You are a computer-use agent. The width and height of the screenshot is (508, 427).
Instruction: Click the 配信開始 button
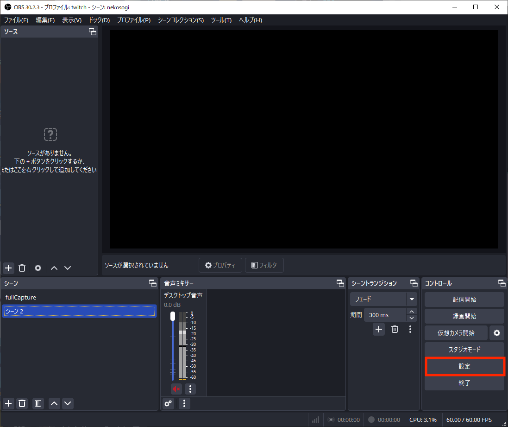point(464,300)
